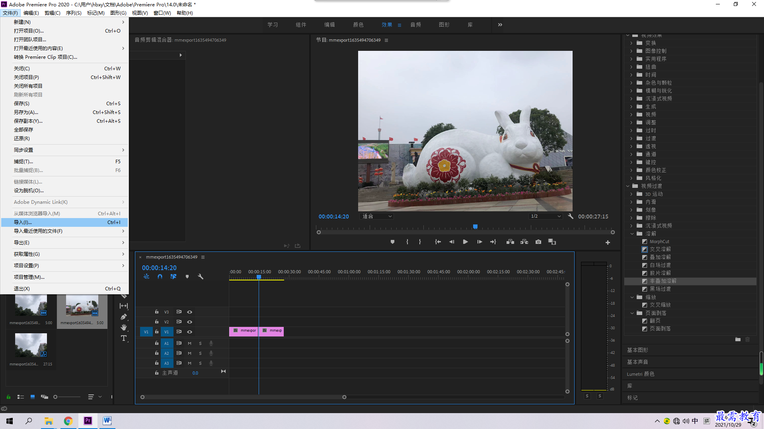
Task: Click the 标记 panel header
Action: [632, 398]
